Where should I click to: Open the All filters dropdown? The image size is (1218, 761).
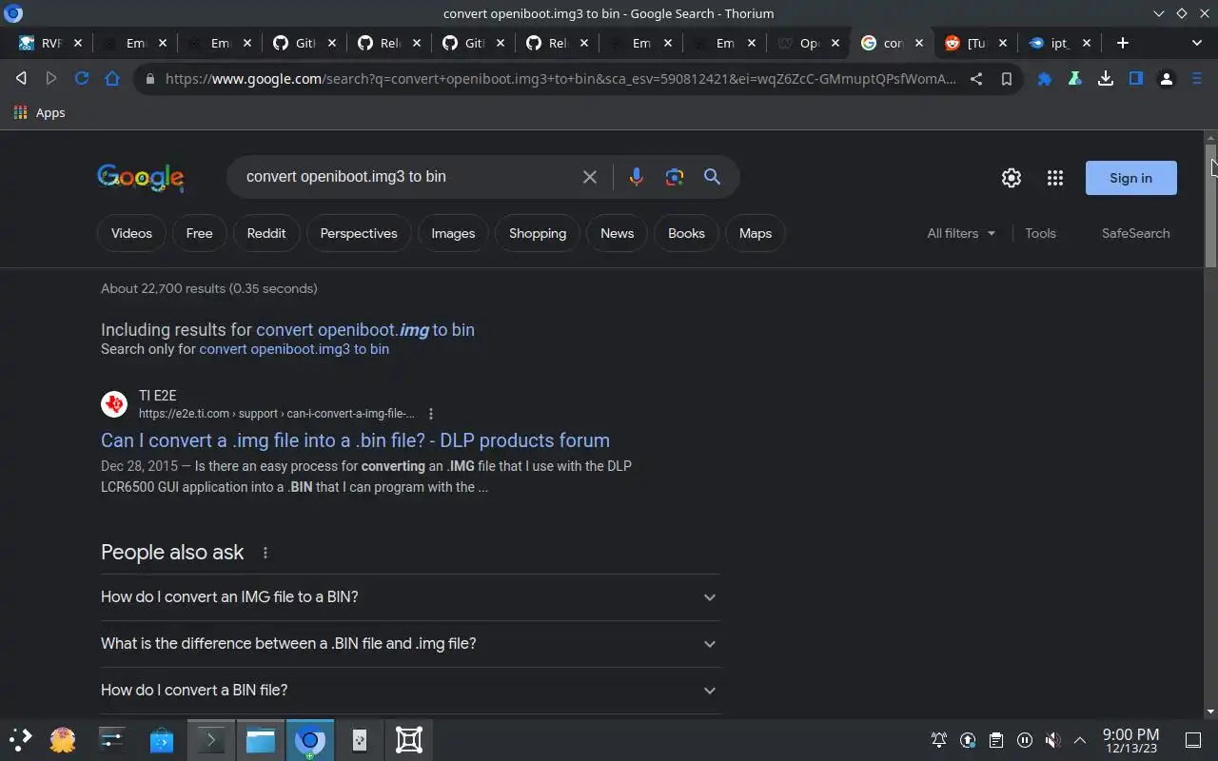tap(961, 233)
